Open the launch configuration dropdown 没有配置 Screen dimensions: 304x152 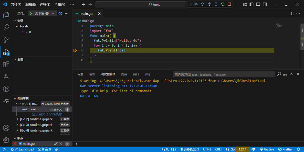[42, 14]
